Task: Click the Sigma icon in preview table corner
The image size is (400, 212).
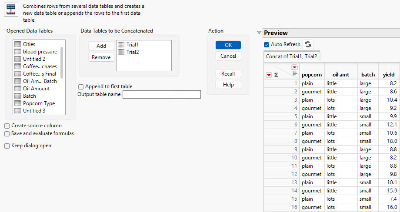Action: point(276,75)
